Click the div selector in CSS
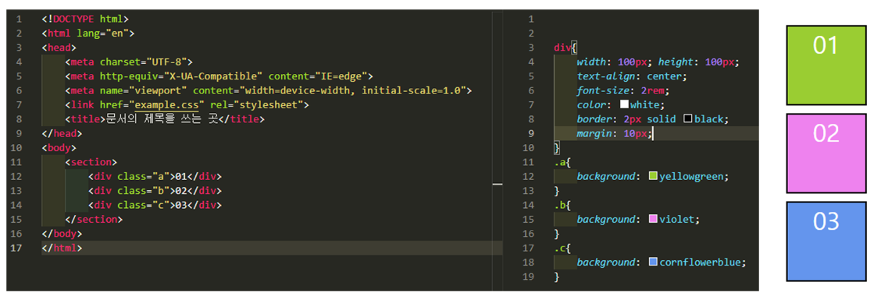 562,48
